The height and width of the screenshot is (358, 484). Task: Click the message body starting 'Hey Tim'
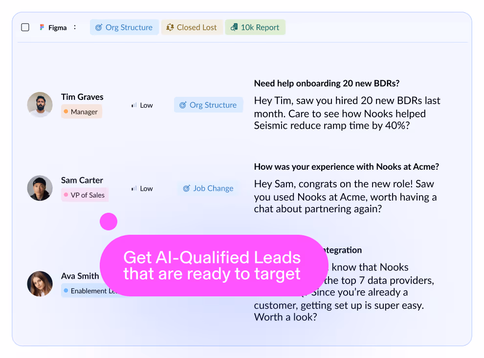coord(347,113)
